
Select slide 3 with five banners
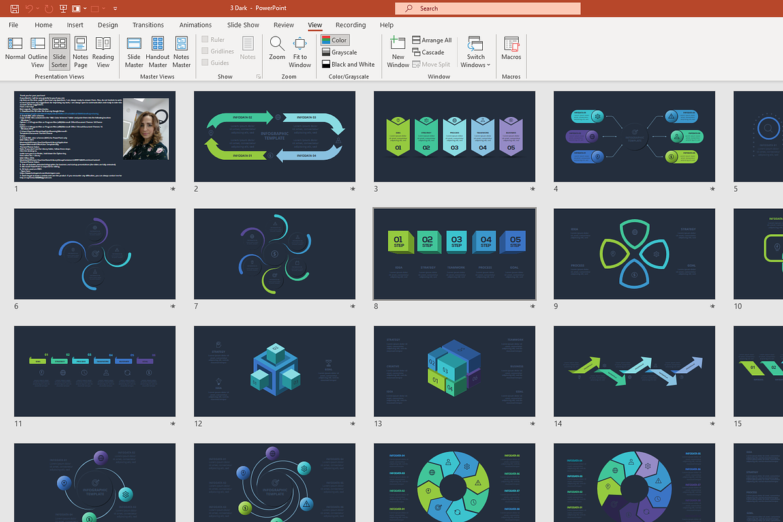coord(455,136)
